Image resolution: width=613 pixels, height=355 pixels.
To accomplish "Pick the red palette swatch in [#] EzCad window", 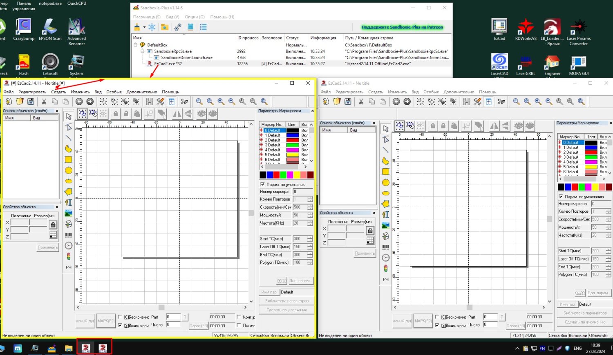I will click(x=276, y=175).
